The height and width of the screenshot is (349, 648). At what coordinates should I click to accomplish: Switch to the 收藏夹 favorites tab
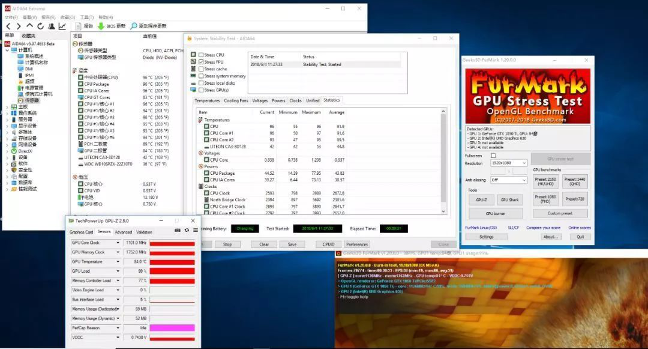click(x=29, y=36)
